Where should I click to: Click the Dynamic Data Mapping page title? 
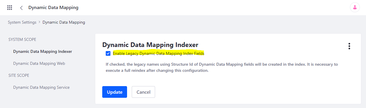[x=53, y=8]
